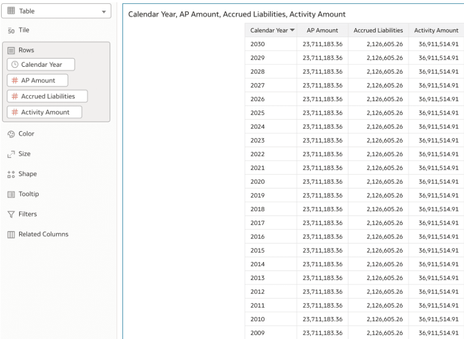This screenshot has width=464, height=339.
Task: Select the 2030 calendar year cell
Action: point(271,44)
